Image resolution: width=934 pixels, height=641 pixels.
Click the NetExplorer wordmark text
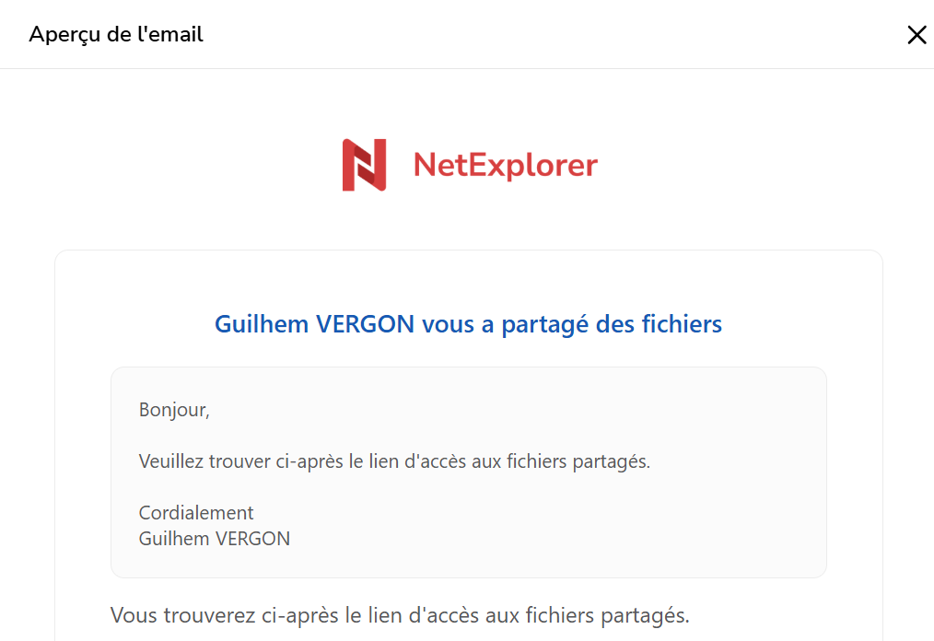coord(505,166)
